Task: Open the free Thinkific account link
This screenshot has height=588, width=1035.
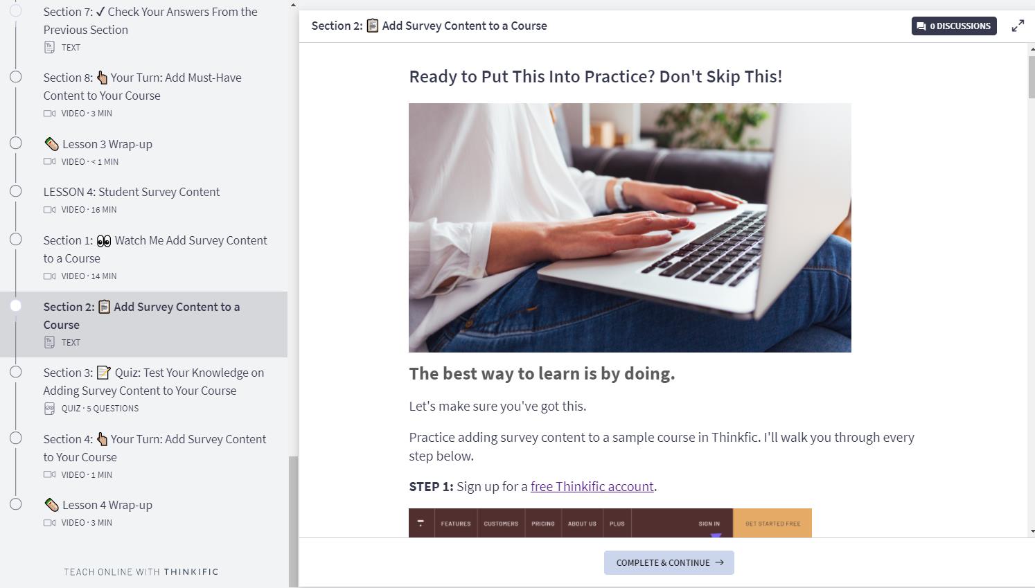Action: [x=592, y=486]
